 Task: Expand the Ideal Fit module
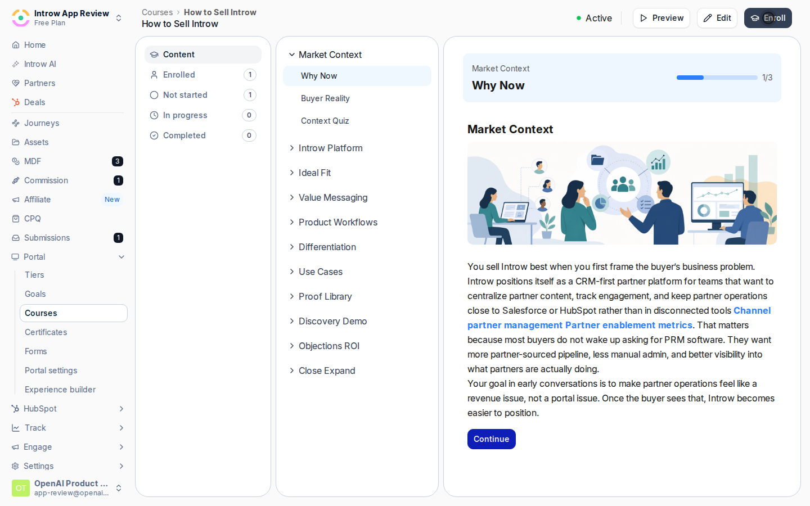pos(292,173)
